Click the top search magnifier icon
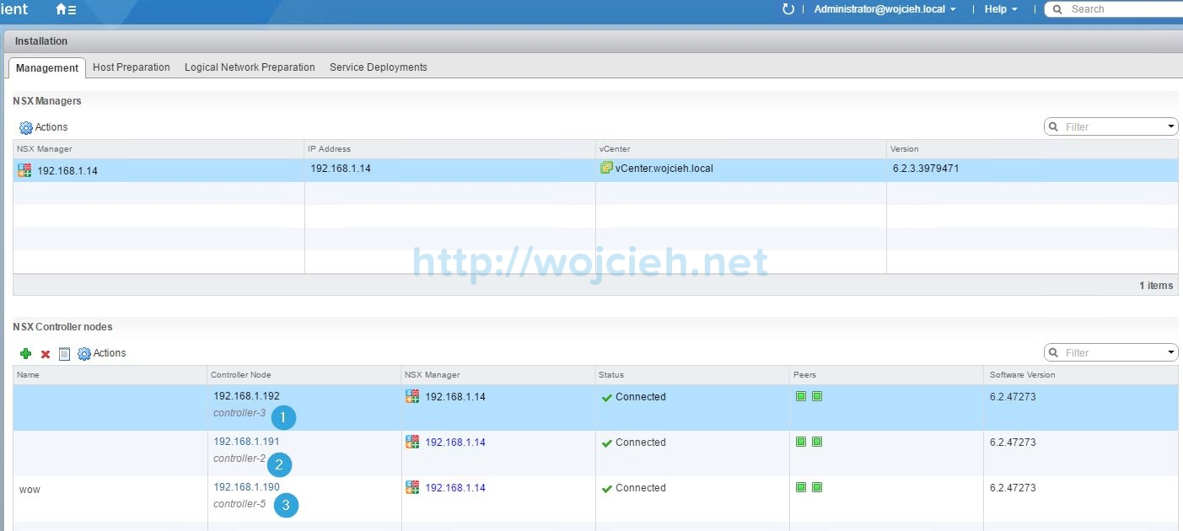The width and height of the screenshot is (1183, 531). pyautogui.click(x=1058, y=9)
